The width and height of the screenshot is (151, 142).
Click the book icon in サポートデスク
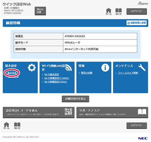tap(142, 112)
